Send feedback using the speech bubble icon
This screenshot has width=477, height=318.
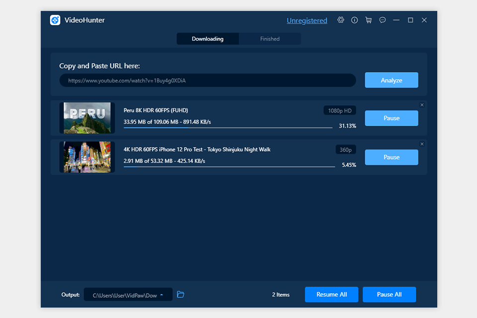coord(382,20)
